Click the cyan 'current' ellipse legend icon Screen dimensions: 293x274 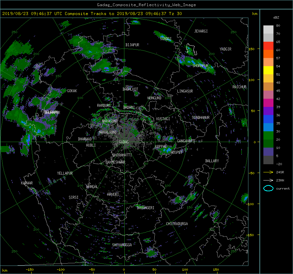click(x=268, y=188)
